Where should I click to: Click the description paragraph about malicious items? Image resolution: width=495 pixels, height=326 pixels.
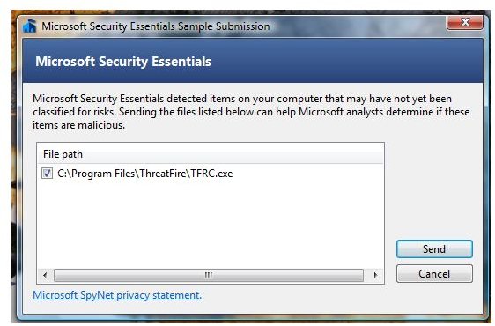251,112
